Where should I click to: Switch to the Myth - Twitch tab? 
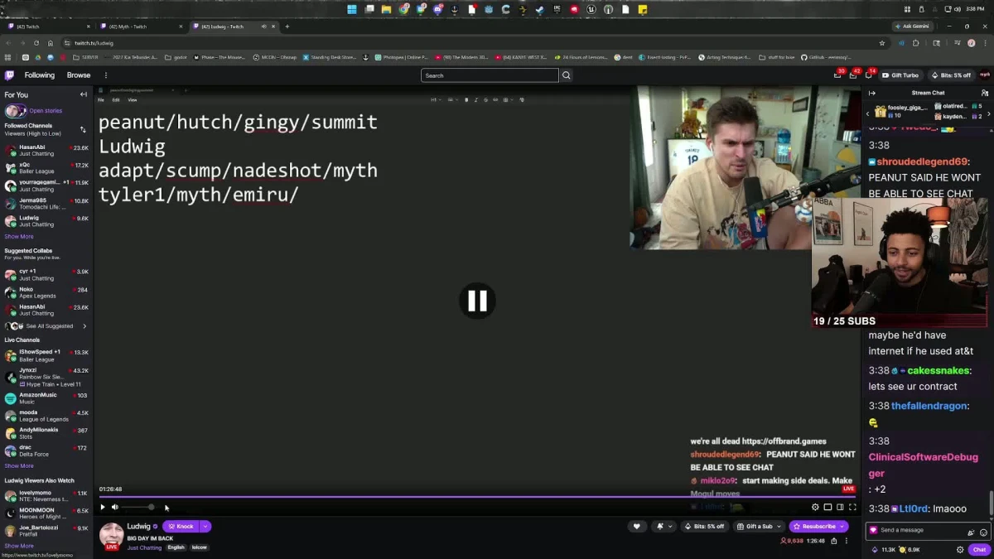click(x=141, y=27)
